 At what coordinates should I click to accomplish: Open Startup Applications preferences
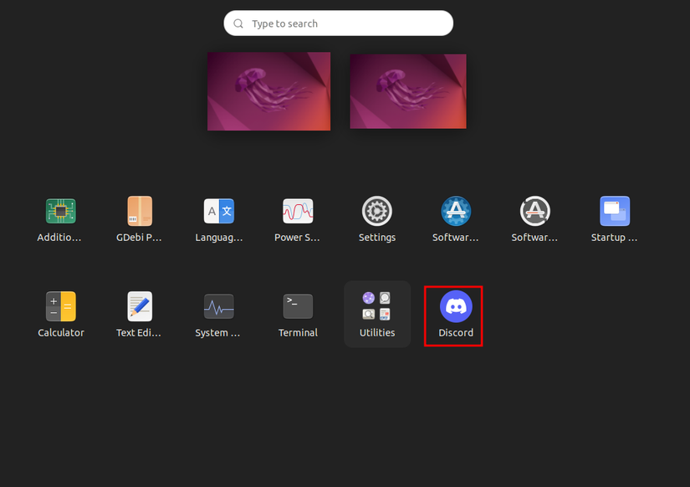[614, 211]
